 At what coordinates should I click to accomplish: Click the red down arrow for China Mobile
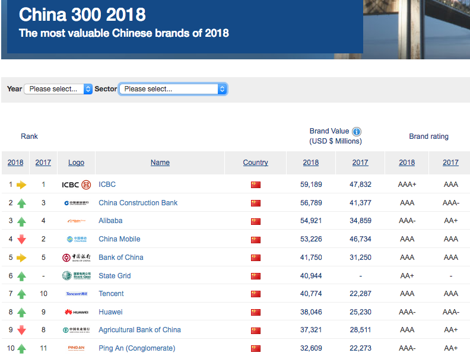tap(21, 239)
